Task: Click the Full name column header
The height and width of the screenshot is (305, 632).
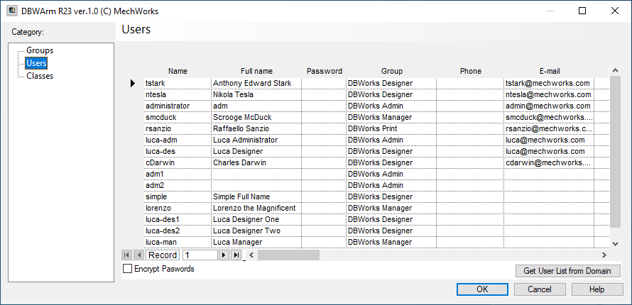Action: coord(256,71)
